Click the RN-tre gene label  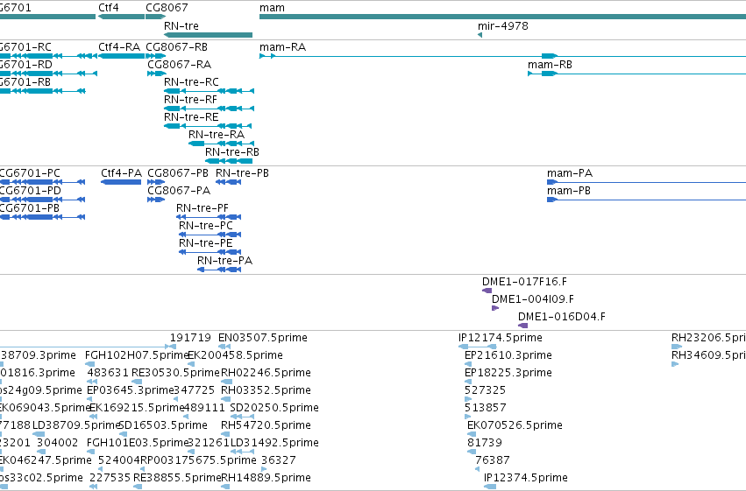[181, 26]
